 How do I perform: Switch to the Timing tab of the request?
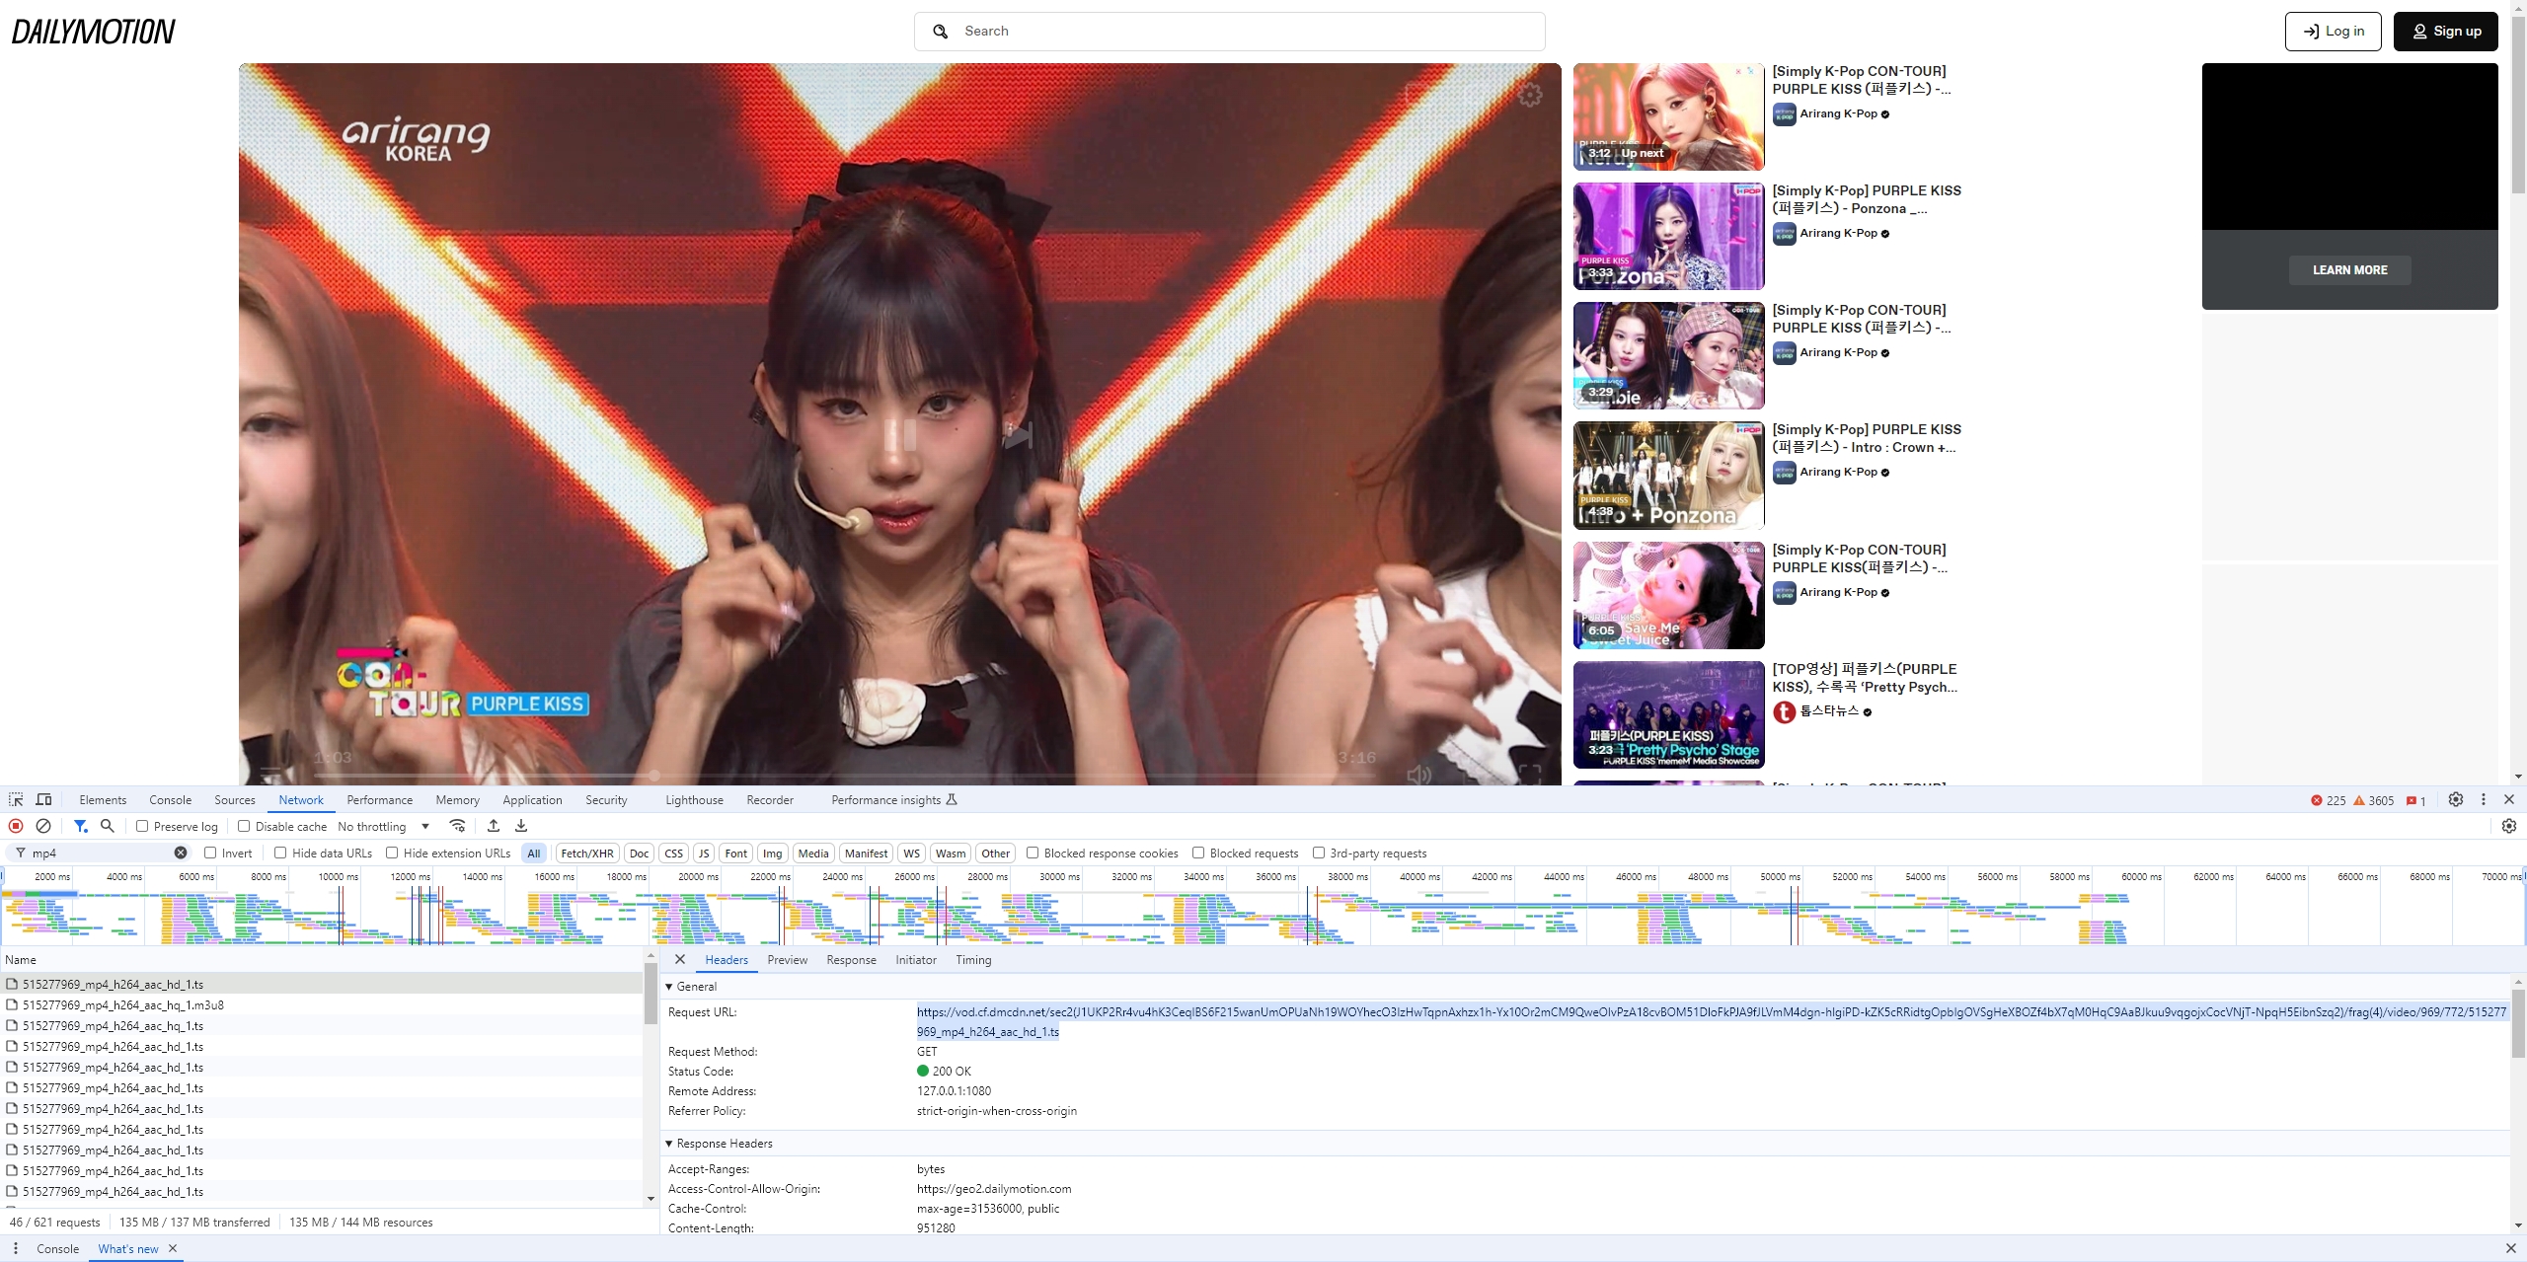point(973,959)
